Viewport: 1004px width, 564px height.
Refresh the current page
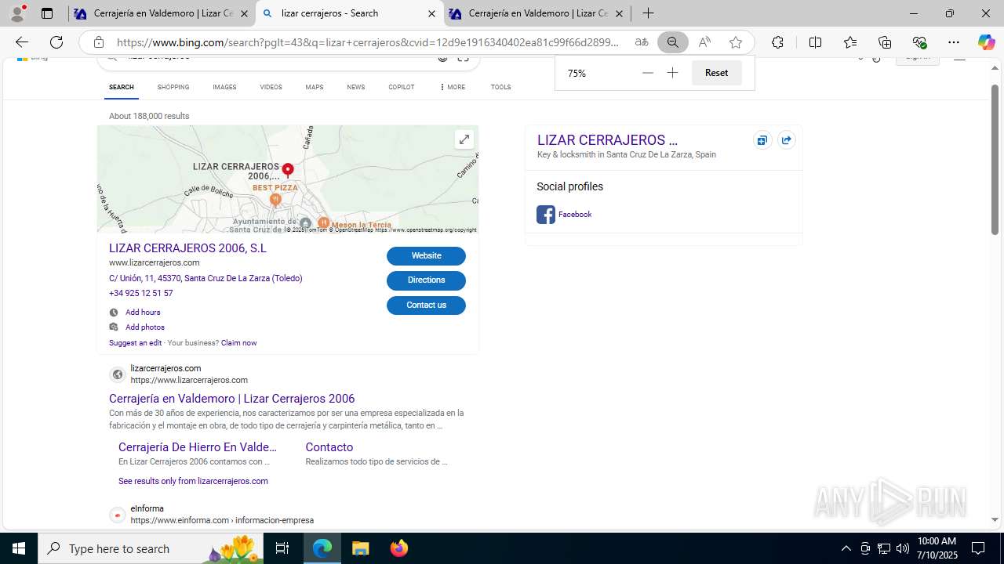56,42
